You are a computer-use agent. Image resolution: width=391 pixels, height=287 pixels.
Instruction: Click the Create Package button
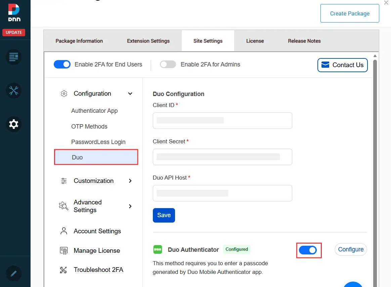tap(350, 13)
